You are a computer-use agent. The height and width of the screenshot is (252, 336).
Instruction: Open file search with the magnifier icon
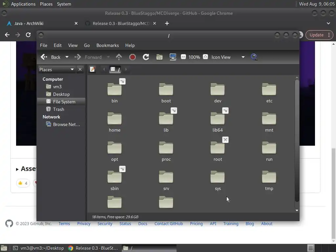tap(254, 57)
